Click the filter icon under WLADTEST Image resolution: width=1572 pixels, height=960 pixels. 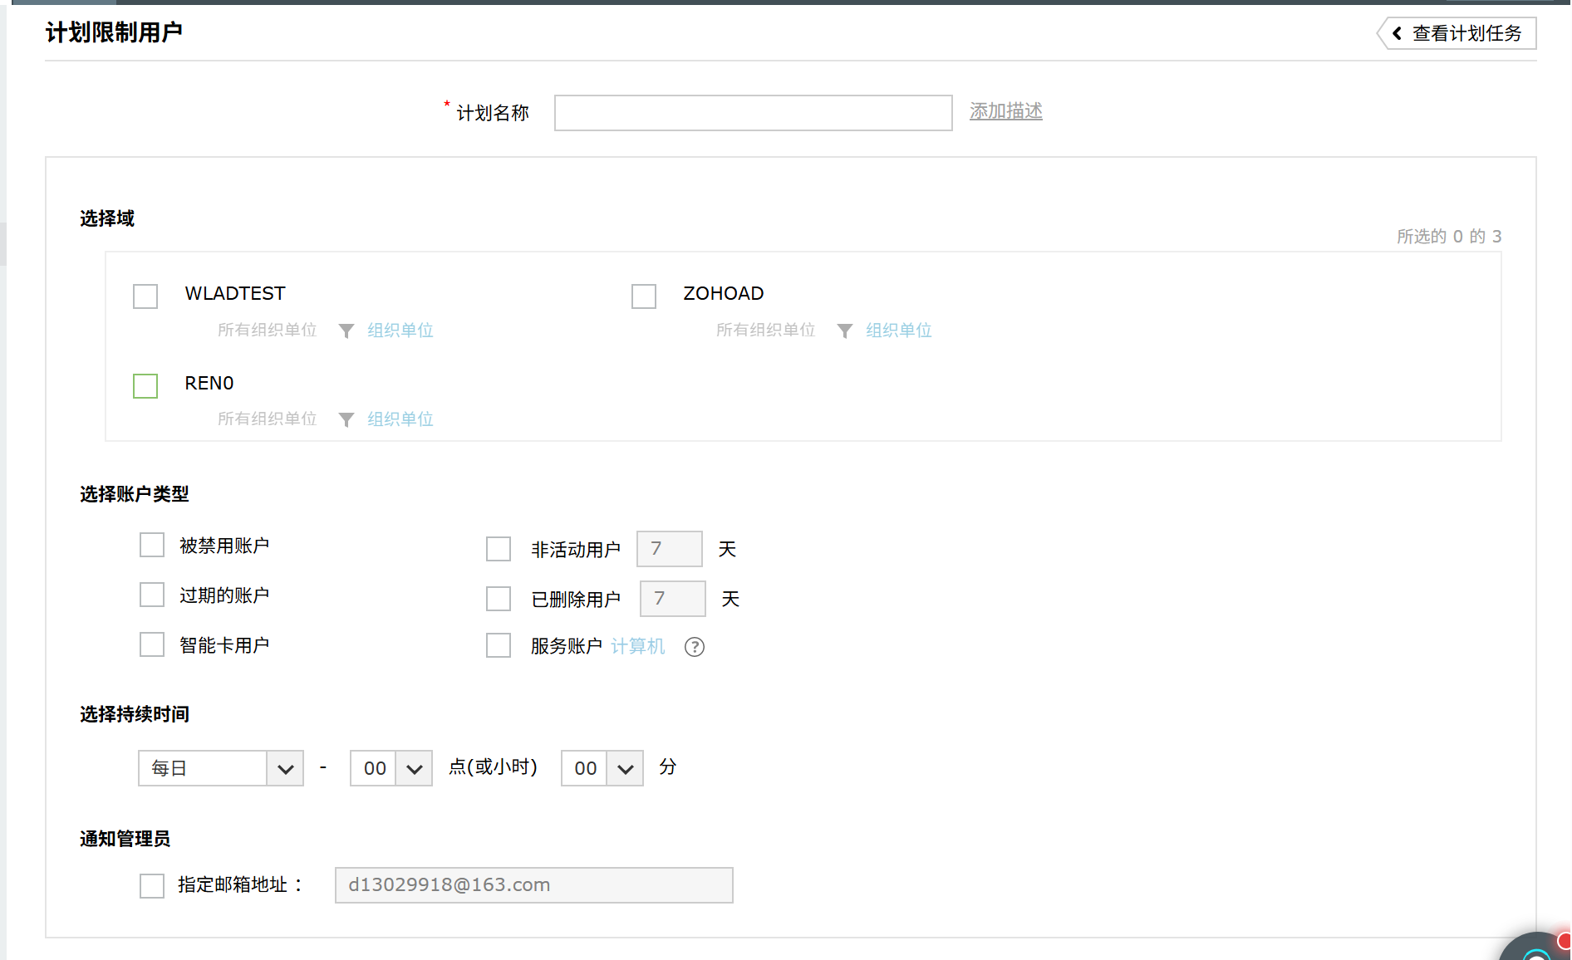click(x=346, y=331)
